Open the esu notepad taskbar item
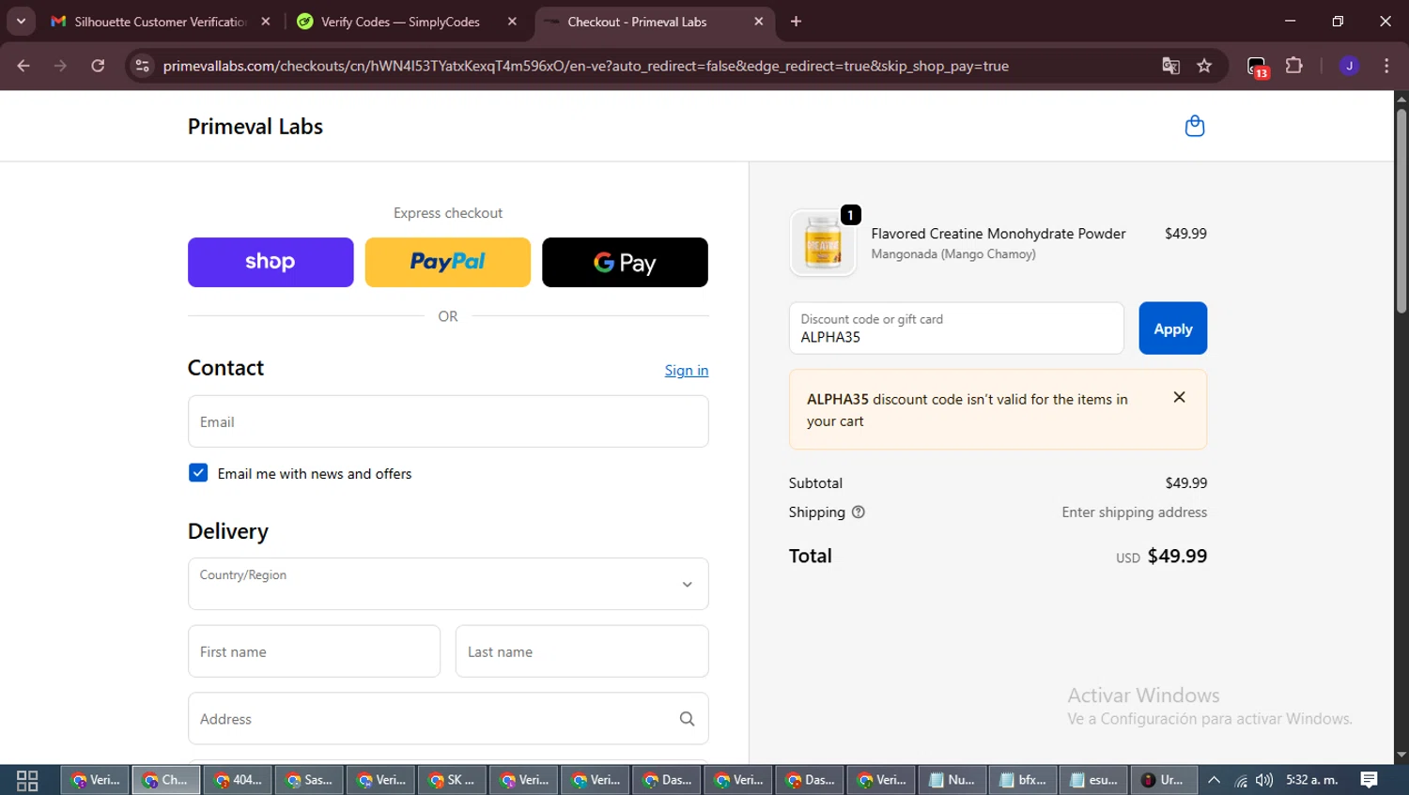 (x=1094, y=780)
